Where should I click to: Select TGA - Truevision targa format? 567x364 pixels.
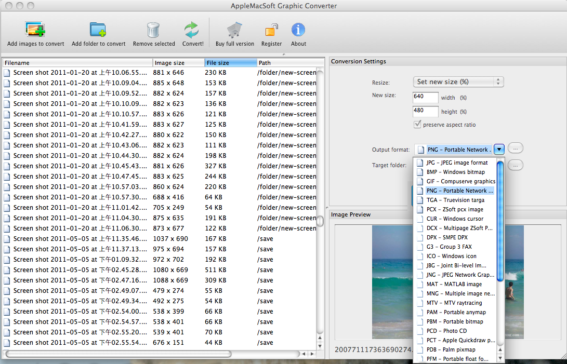pos(455,200)
